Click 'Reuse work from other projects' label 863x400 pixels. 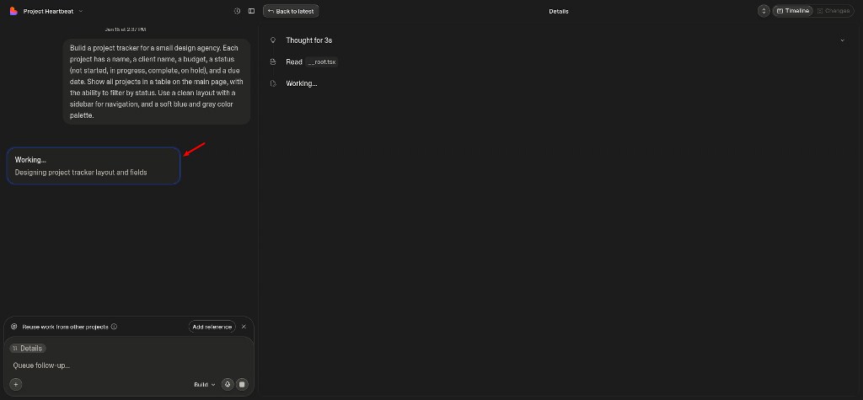coord(66,327)
